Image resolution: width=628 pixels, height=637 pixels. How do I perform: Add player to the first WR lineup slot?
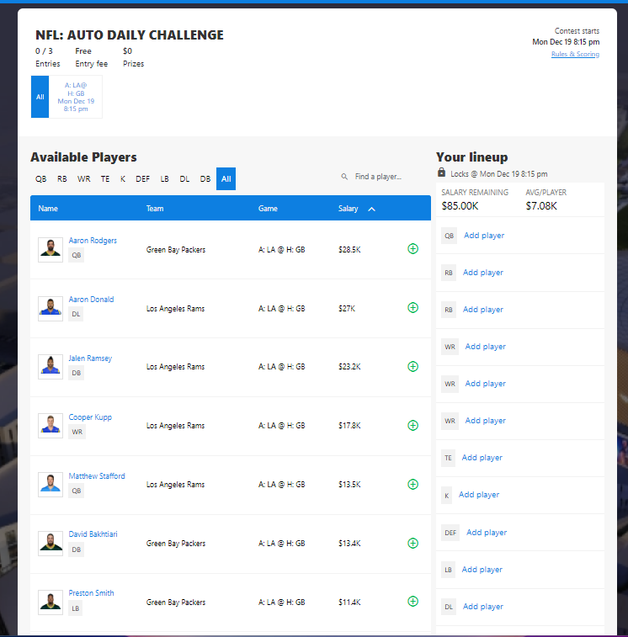(486, 347)
